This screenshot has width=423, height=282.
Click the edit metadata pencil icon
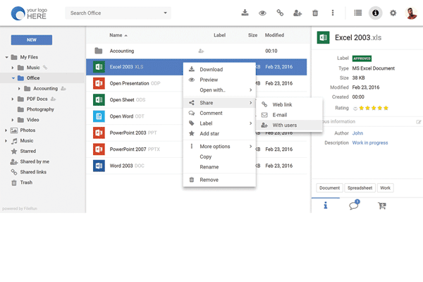[418, 122]
